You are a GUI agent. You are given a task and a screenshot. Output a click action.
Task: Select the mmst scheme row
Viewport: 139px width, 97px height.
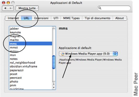(x=31, y=47)
